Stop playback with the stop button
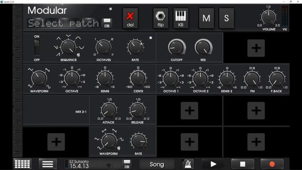Viewport: 302px width, 170px height. pos(243,164)
